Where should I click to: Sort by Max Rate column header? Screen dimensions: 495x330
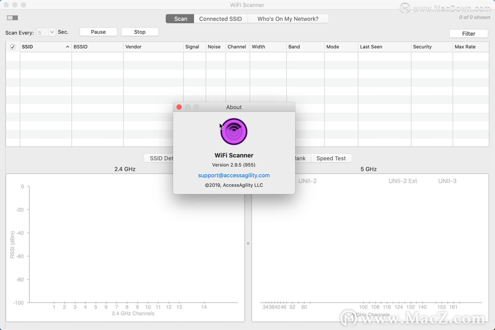click(x=471, y=47)
